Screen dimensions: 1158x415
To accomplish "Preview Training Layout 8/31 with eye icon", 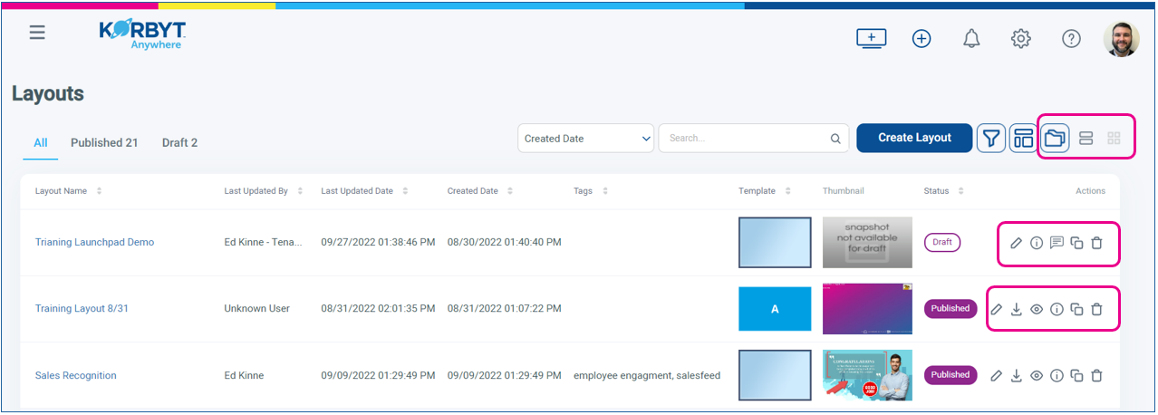I will point(1037,309).
